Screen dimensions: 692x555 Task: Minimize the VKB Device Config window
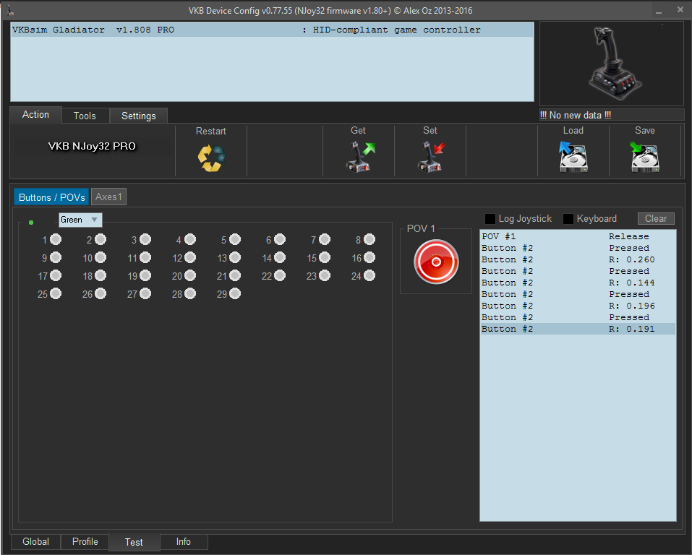[659, 11]
